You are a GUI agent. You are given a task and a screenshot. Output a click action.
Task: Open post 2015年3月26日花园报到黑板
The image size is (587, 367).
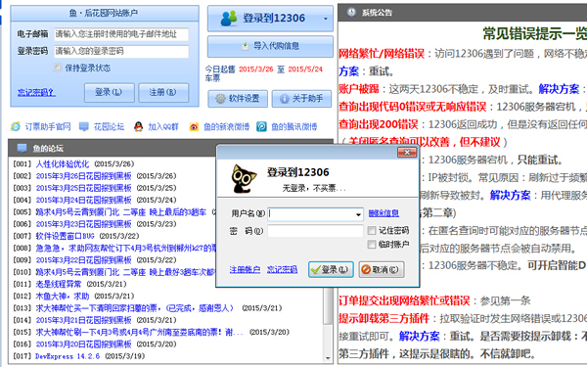pyautogui.click(x=83, y=176)
